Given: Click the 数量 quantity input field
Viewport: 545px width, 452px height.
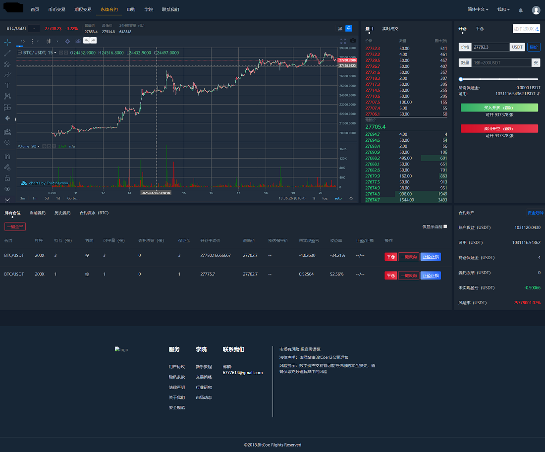Looking at the screenshot, I should tap(500, 63).
